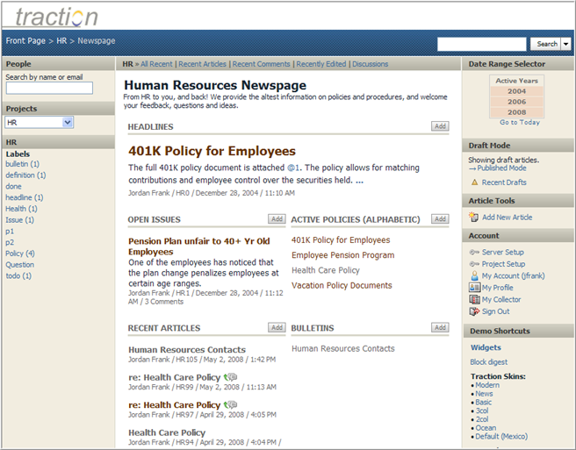Go to the Discussions tab
This screenshot has height=450, width=576.
pyautogui.click(x=370, y=64)
